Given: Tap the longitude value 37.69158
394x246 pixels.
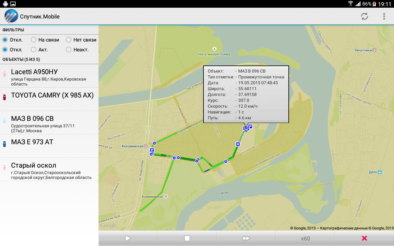Looking at the screenshot, I should pyautogui.click(x=247, y=94).
